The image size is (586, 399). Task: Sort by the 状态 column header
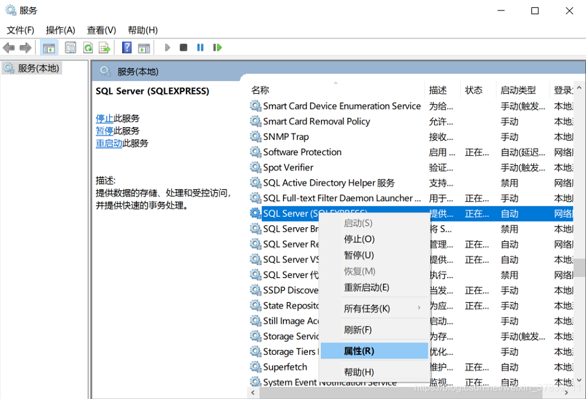click(478, 90)
